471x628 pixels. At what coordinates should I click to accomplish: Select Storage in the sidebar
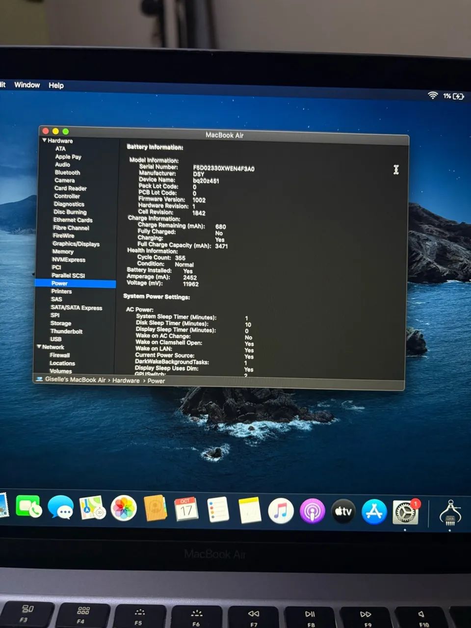coord(60,323)
